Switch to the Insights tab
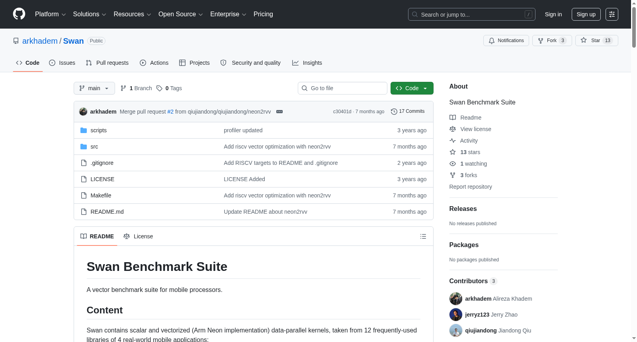This screenshot has width=637, height=342. [x=307, y=63]
